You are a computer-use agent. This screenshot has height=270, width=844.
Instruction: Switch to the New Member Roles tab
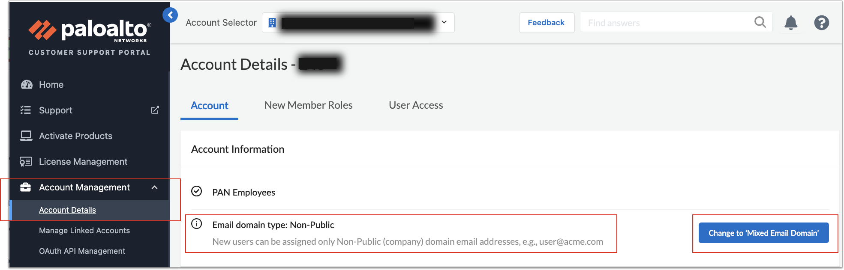[308, 105]
